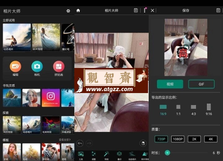Tap the orange 编辑 edit icon
223x161 pixels.
point(15,66)
